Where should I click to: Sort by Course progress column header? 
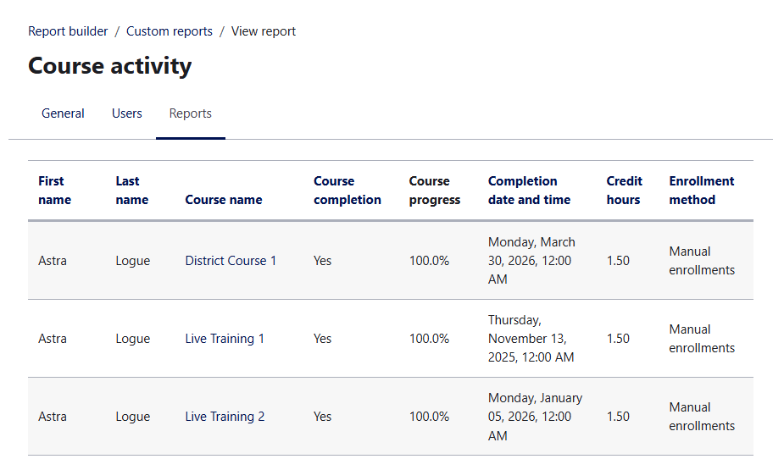click(x=435, y=191)
